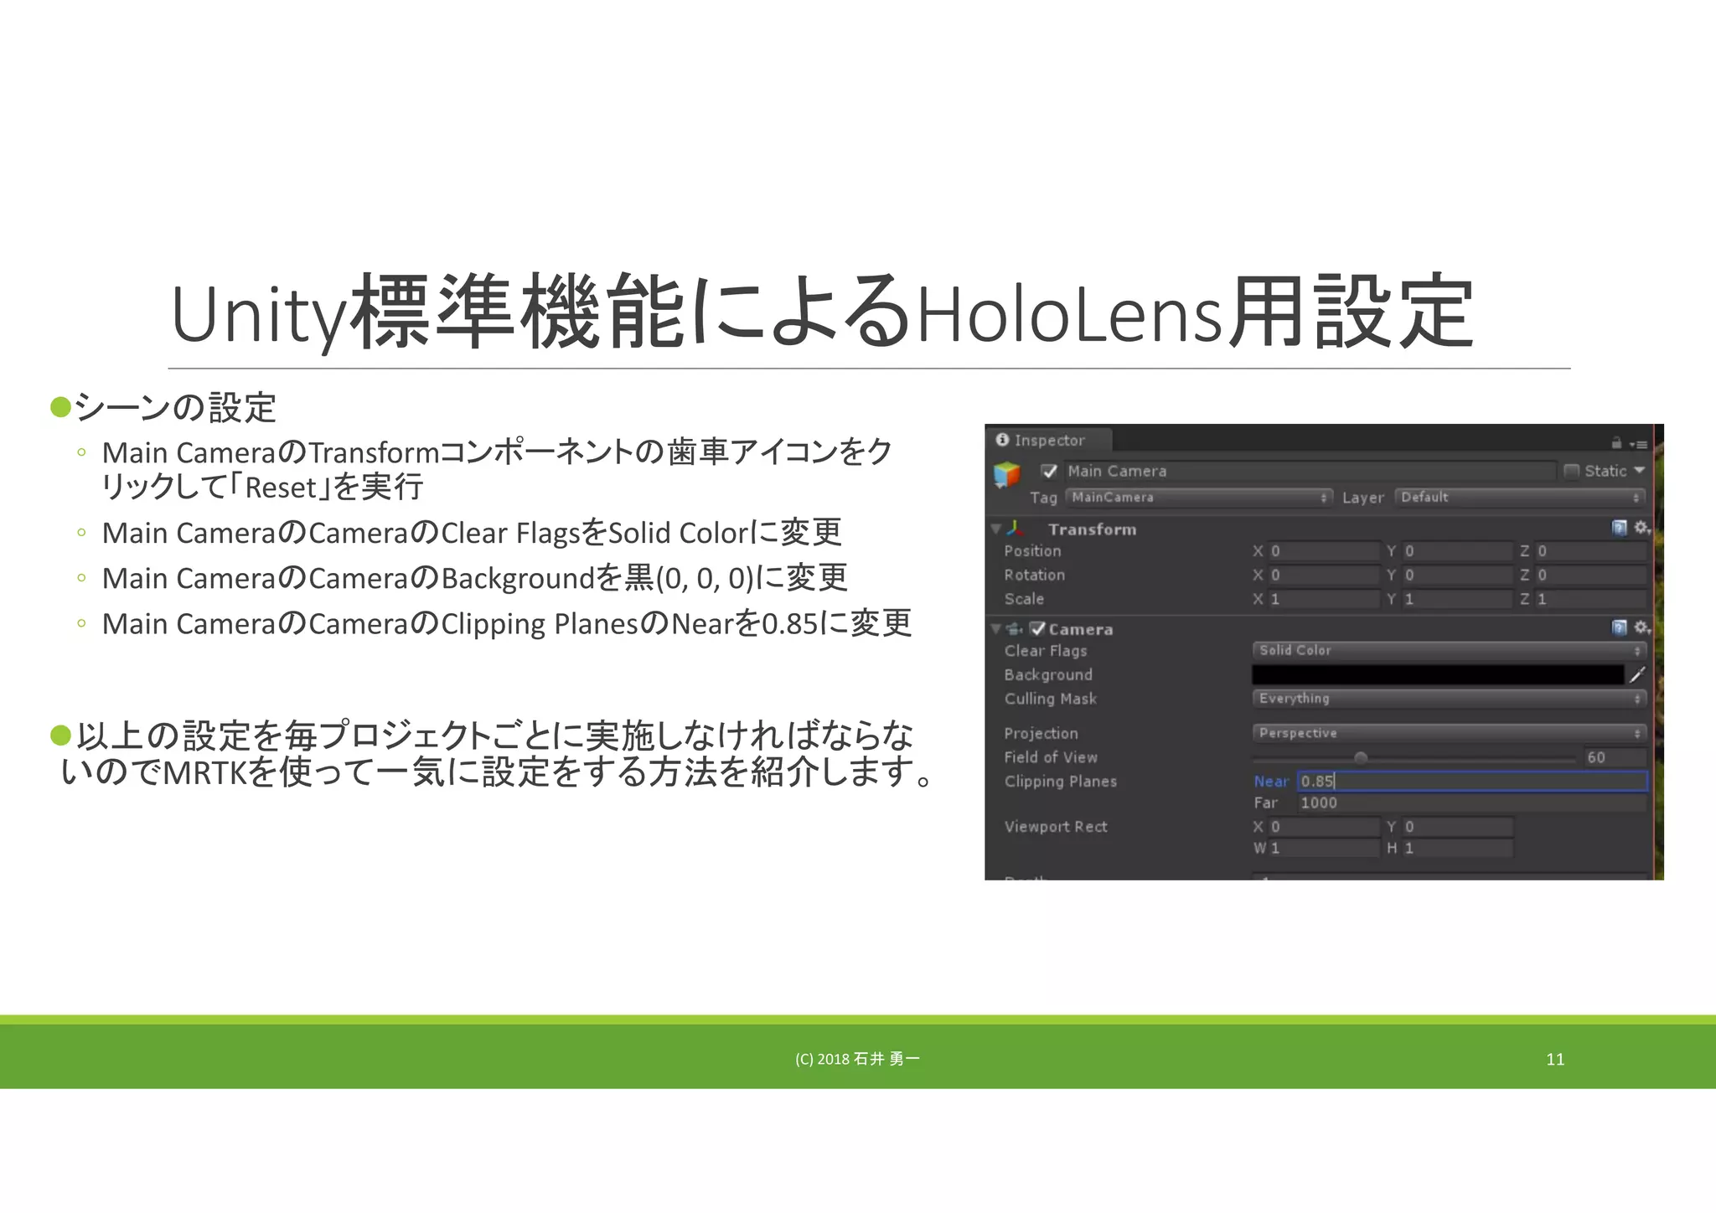Enable the Static checkbox
Viewport: 1716px width, 1213px height.
click(x=1572, y=471)
